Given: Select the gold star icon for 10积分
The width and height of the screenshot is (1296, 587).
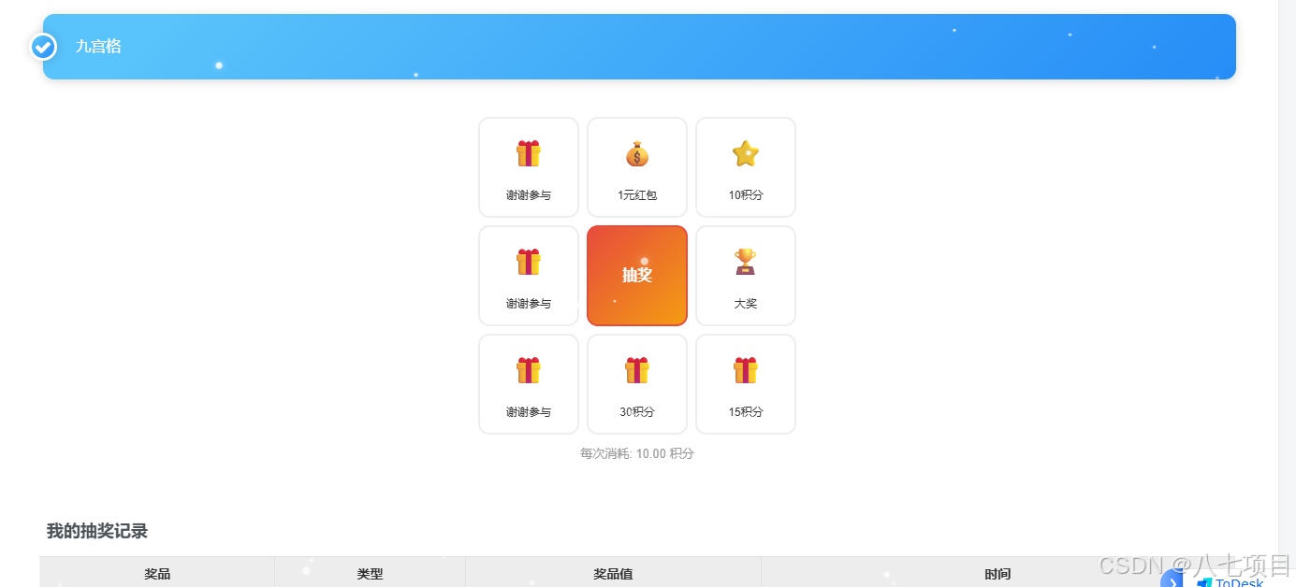Looking at the screenshot, I should [x=746, y=153].
